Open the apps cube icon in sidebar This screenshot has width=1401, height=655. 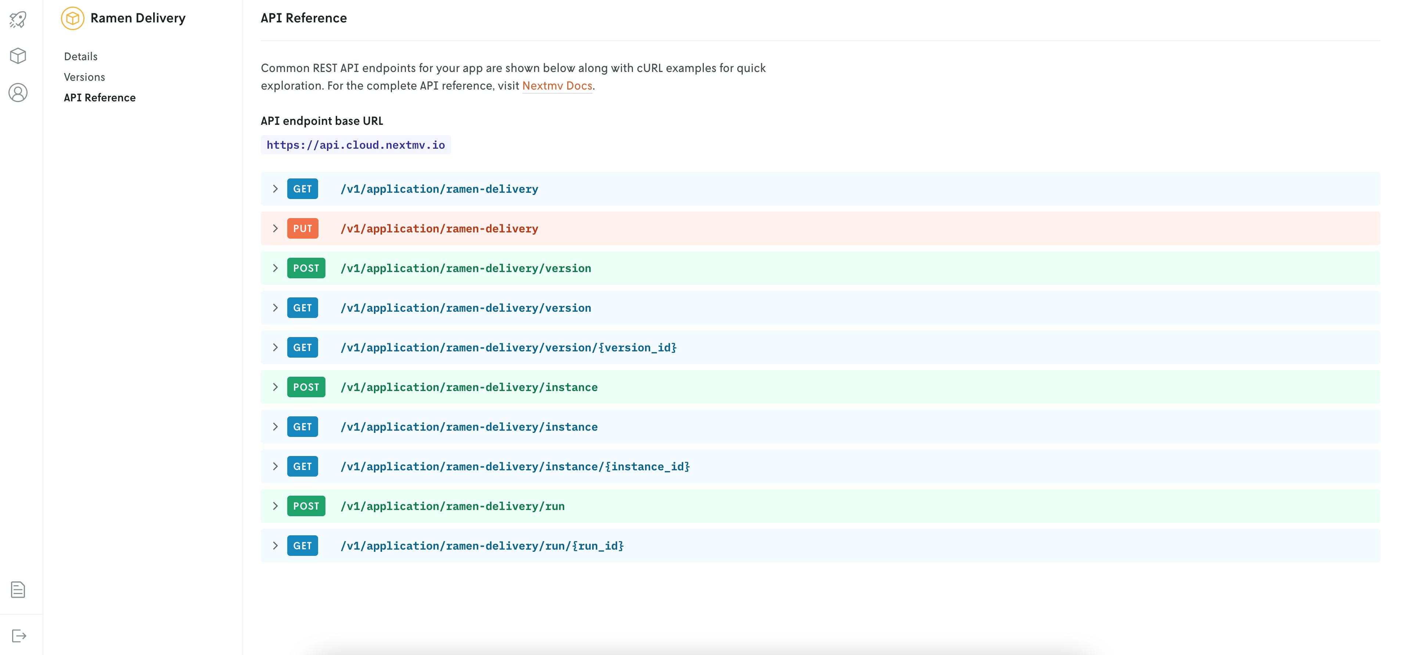click(x=18, y=56)
